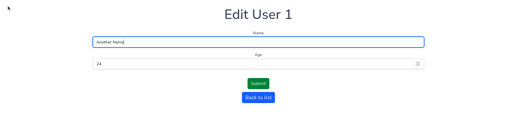Click 'Back to list' text on blue button

pos(258,98)
